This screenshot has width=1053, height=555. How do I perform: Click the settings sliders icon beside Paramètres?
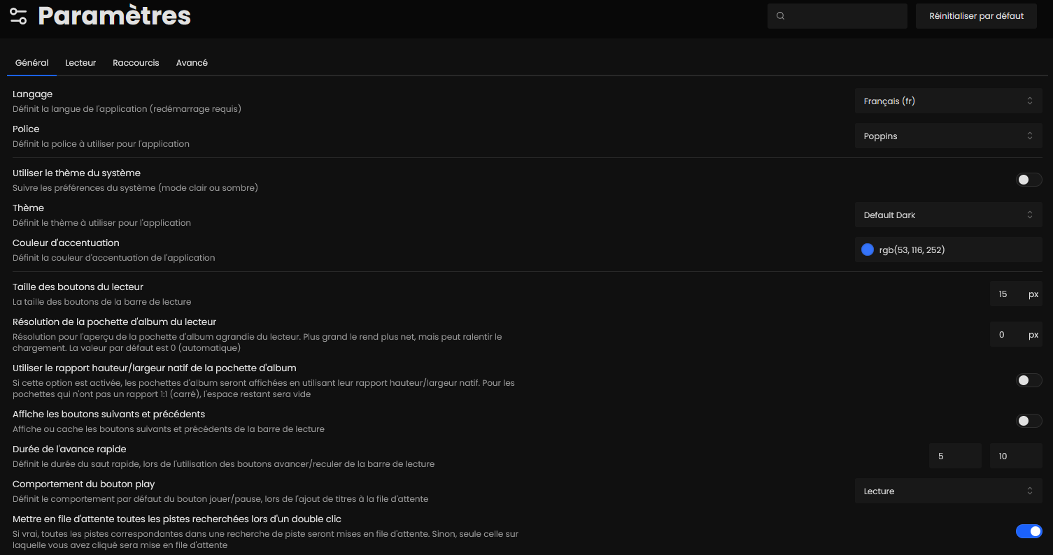(18, 16)
